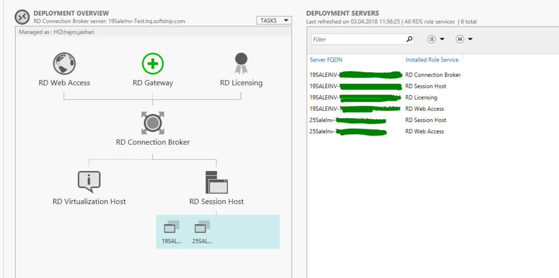Open the list view options dropdown
This screenshot has height=278, width=559.
435,39
